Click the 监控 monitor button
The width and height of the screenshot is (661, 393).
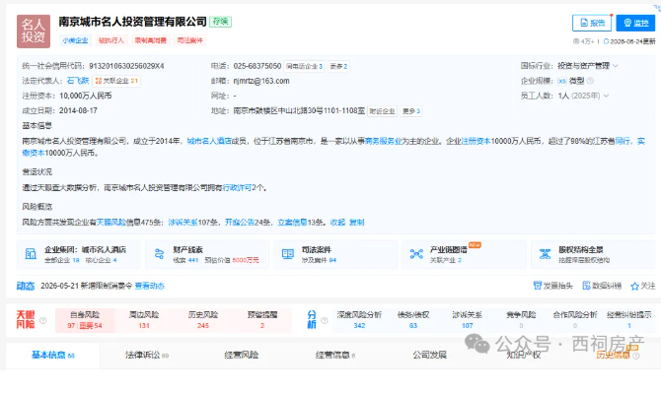(635, 23)
